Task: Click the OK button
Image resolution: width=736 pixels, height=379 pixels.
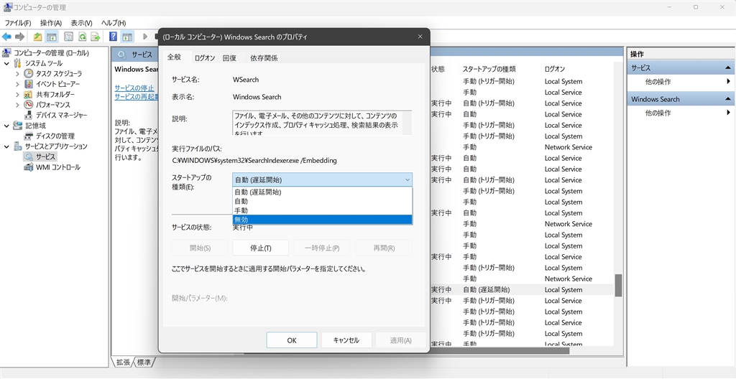Action: click(292, 340)
